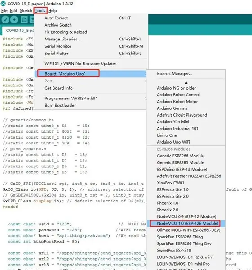252x270 pixels.
Task: Click the up arrow to scroll board list
Action: pyautogui.click(x=186, y=82)
